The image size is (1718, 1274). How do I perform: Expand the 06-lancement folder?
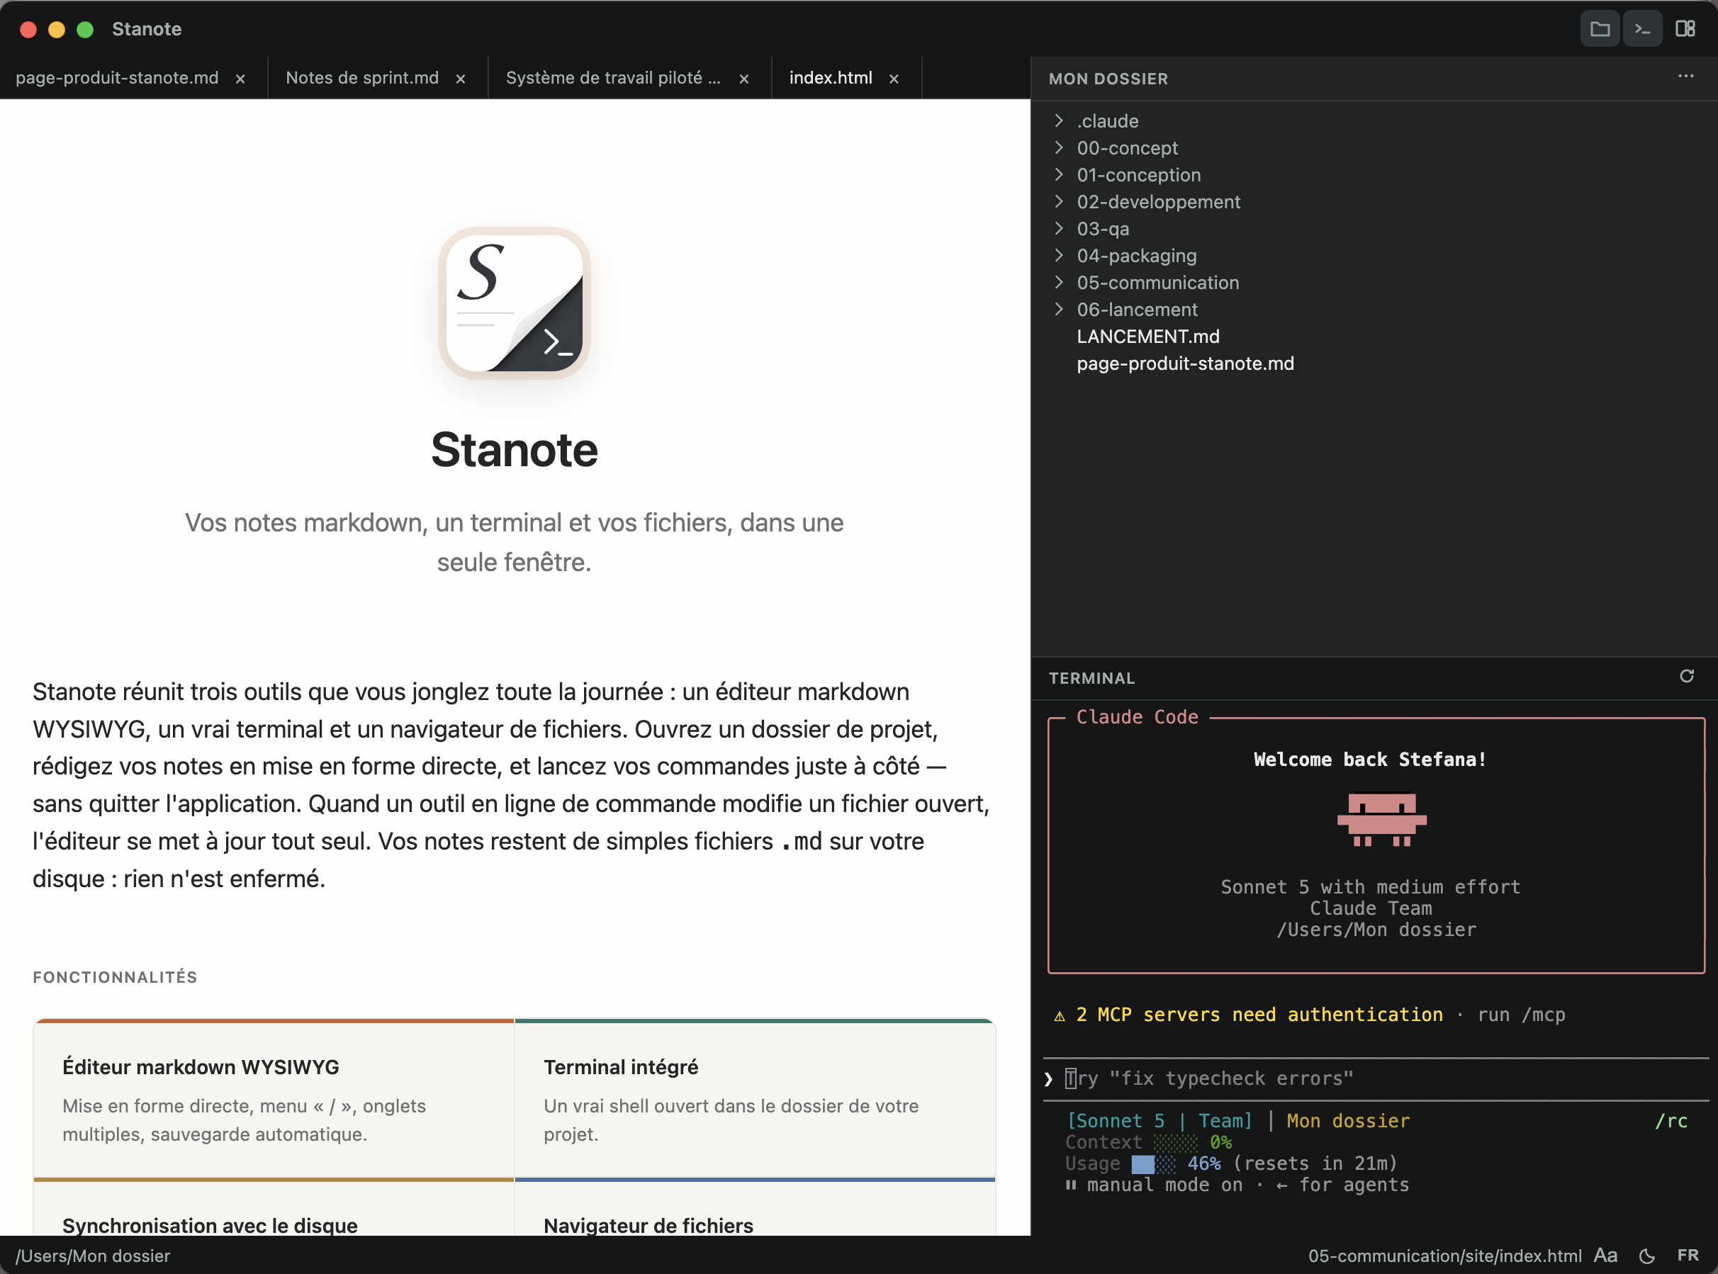(x=1058, y=309)
